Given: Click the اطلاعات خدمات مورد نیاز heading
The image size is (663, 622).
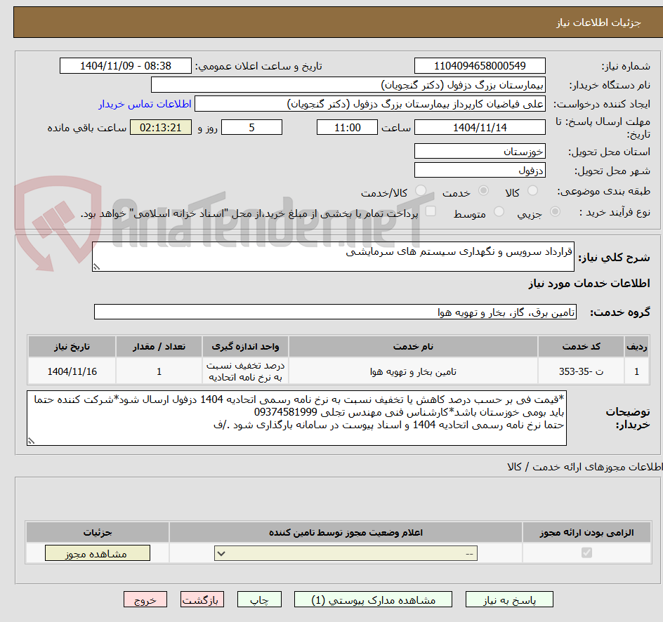Looking at the screenshot, I should (x=589, y=283).
